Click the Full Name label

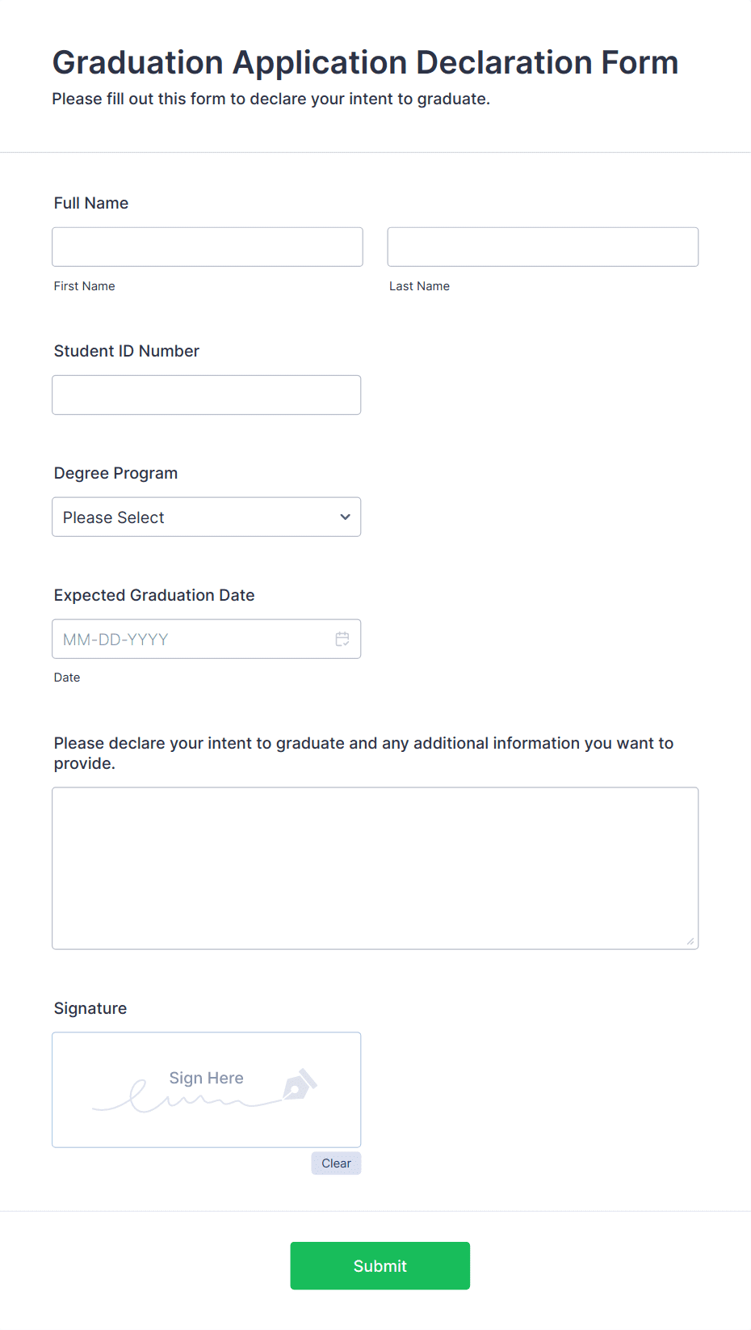[91, 203]
